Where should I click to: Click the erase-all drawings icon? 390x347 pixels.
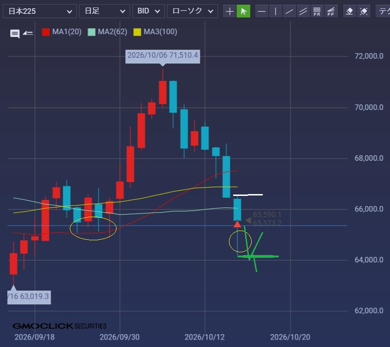(x=364, y=12)
